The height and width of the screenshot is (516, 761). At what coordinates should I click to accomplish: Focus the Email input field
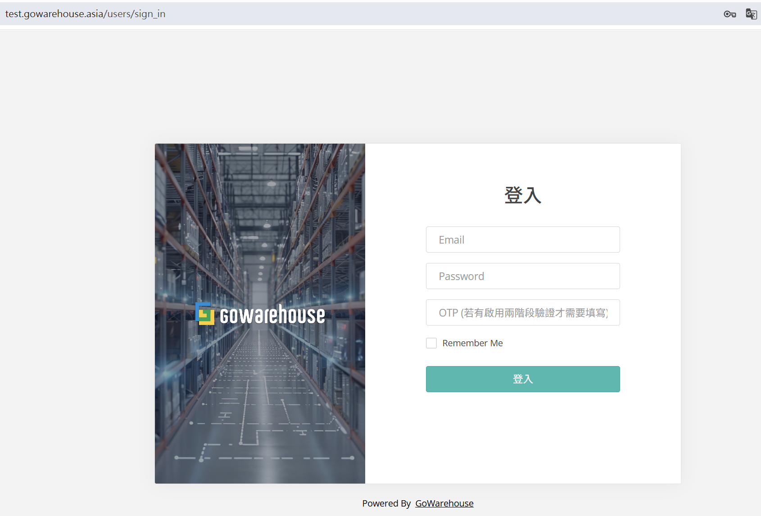pos(522,240)
